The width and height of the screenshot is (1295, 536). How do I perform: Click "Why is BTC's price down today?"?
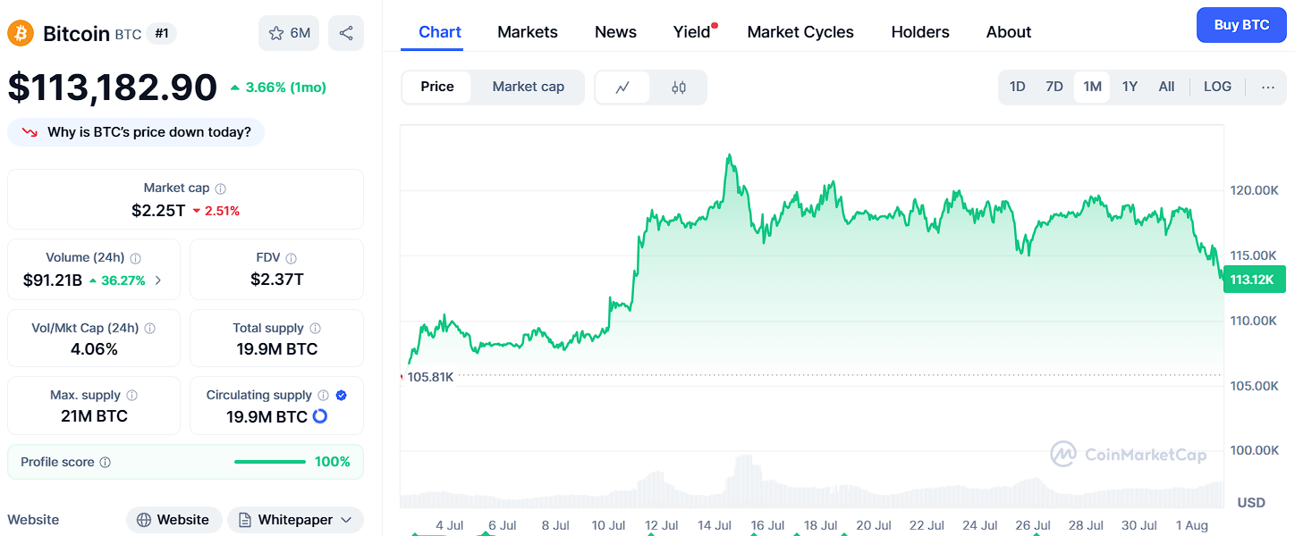136,132
